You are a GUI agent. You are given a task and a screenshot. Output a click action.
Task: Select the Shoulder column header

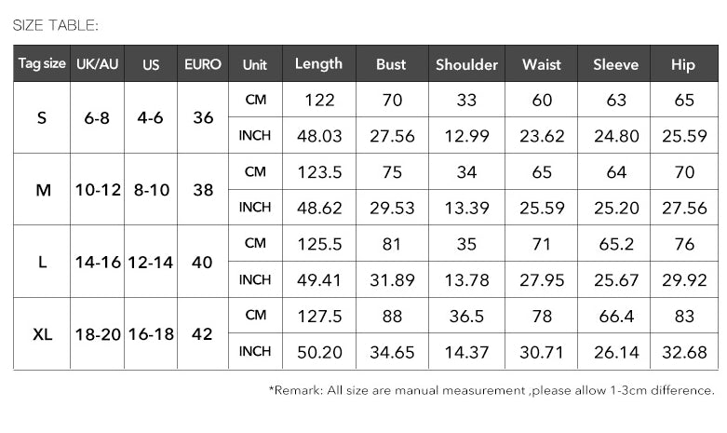click(x=467, y=63)
